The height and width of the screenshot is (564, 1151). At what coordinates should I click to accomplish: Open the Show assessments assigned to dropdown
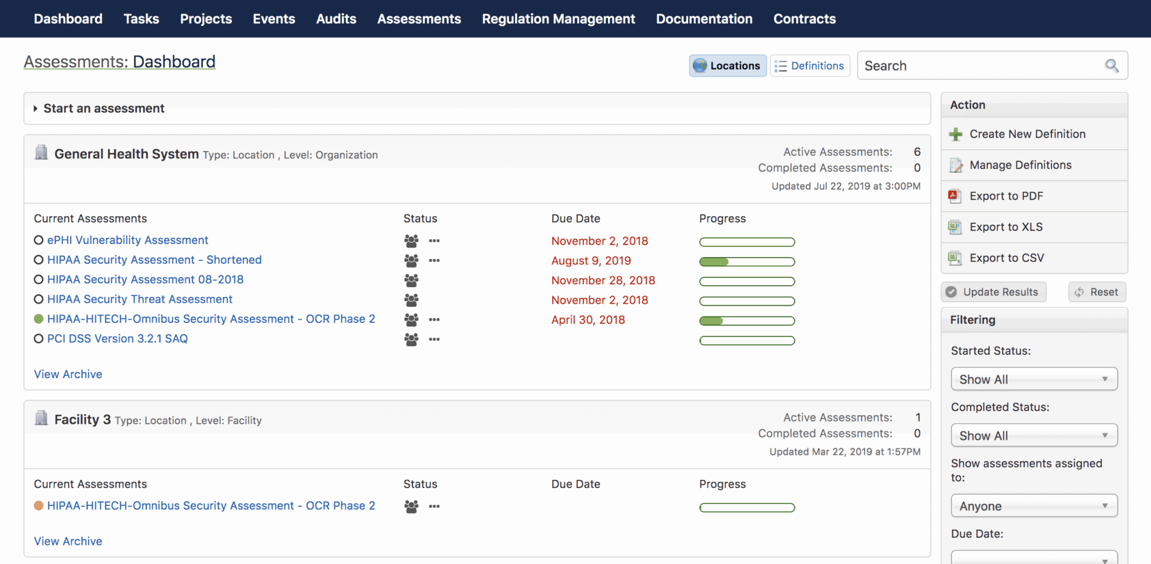click(1034, 506)
